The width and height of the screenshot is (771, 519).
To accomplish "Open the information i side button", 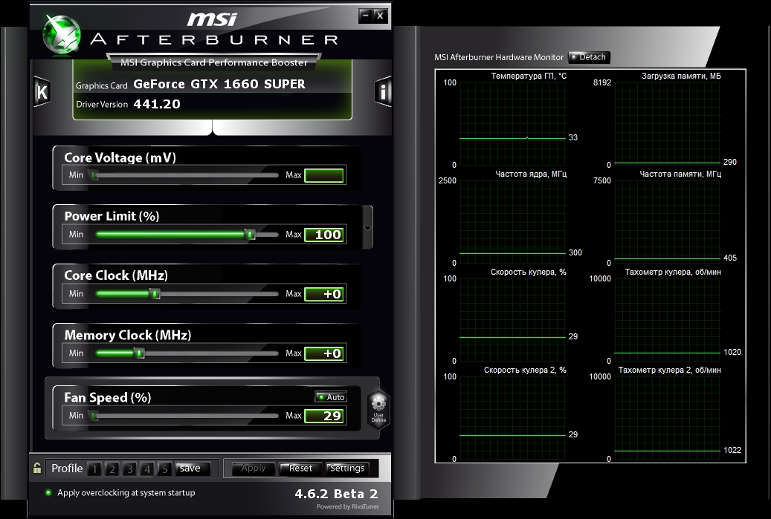I will click(x=383, y=92).
